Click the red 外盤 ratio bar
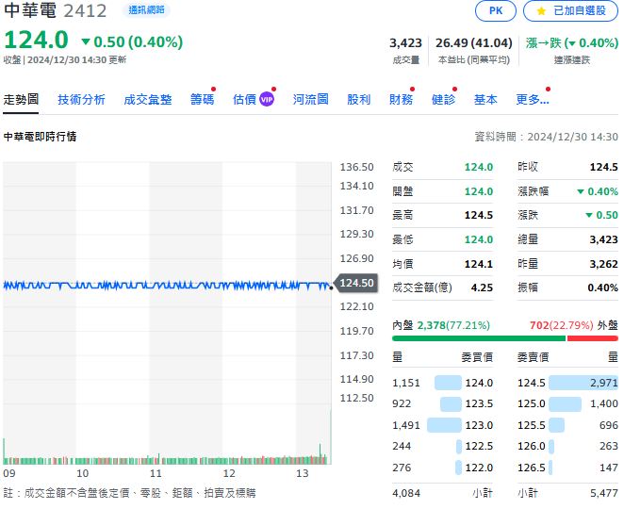This screenshot has height=509, width=624. point(592,338)
